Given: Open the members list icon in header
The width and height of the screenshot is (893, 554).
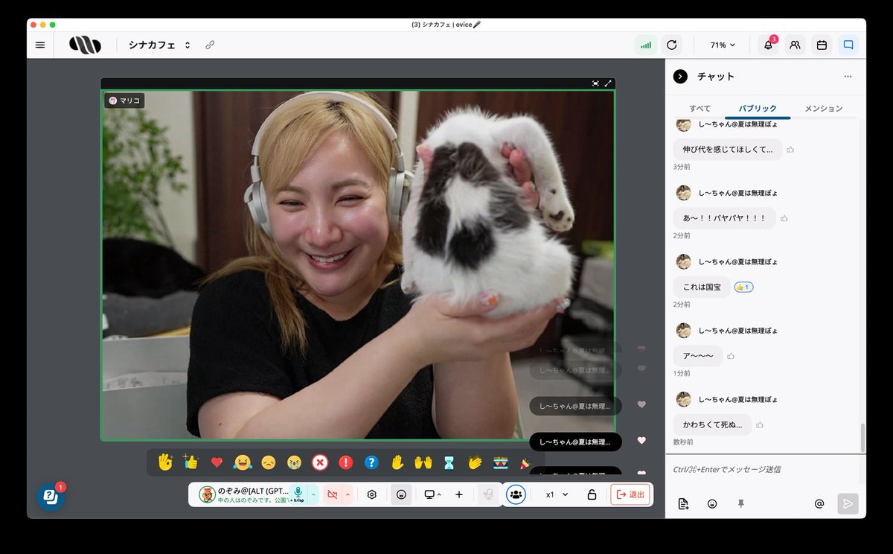Looking at the screenshot, I should (795, 45).
